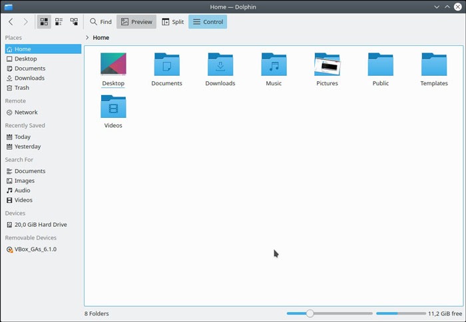The height and width of the screenshot is (322, 466).
Task: Toggle Split view
Action: [x=172, y=22]
